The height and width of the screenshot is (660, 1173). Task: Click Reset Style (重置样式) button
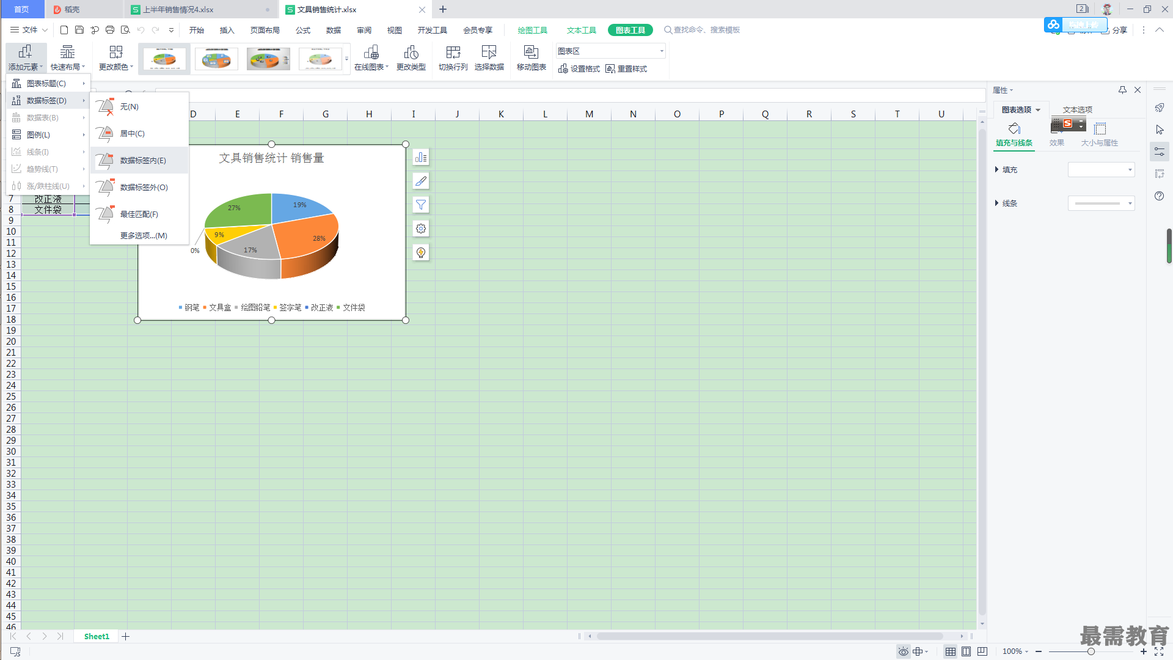(x=626, y=69)
